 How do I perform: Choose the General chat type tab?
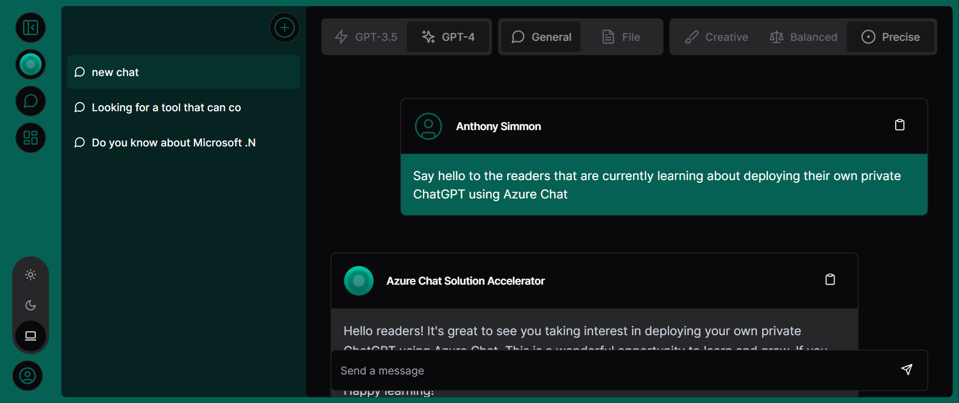pyautogui.click(x=541, y=37)
